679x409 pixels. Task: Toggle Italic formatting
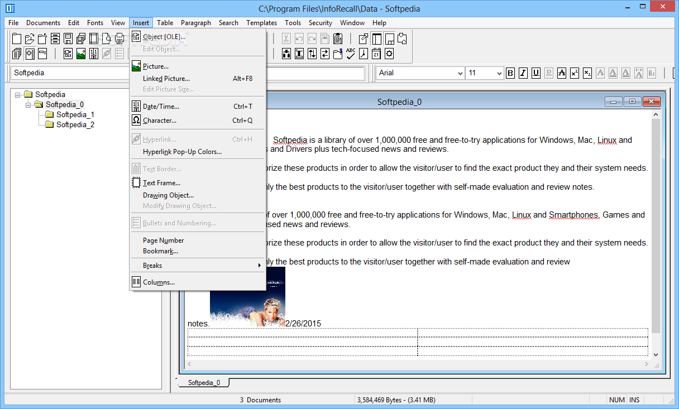[x=523, y=73]
